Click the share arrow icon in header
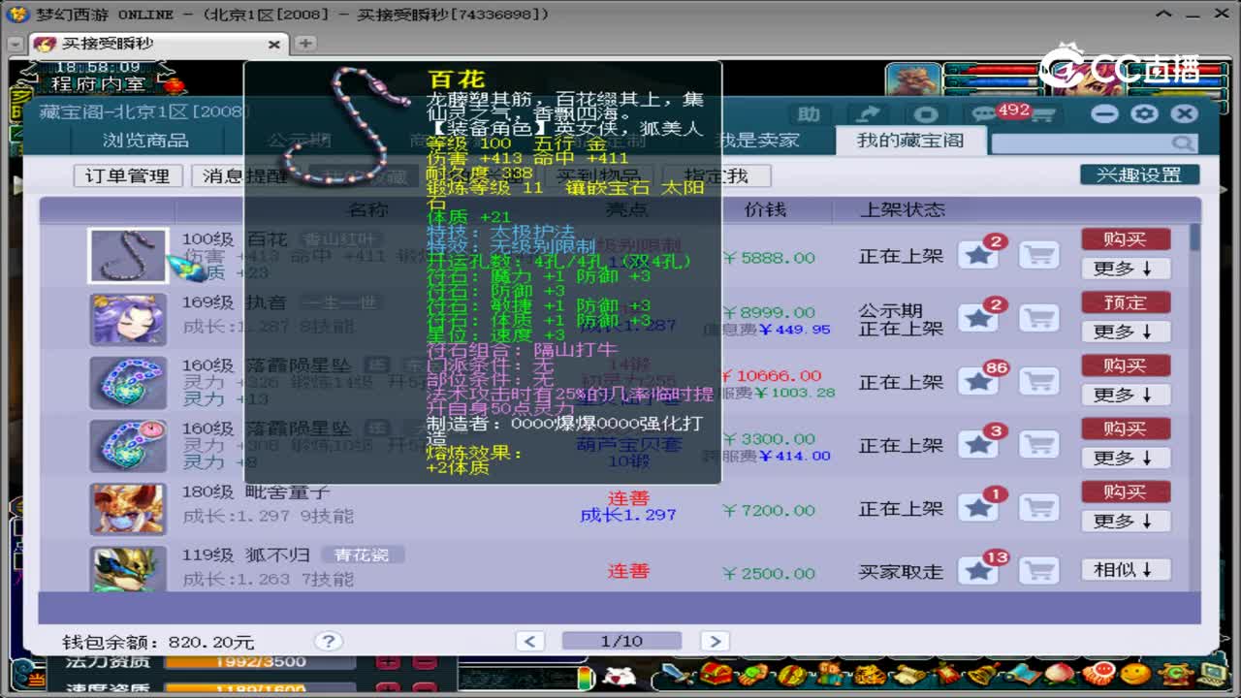1241x698 pixels. click(x=868, y=114)
